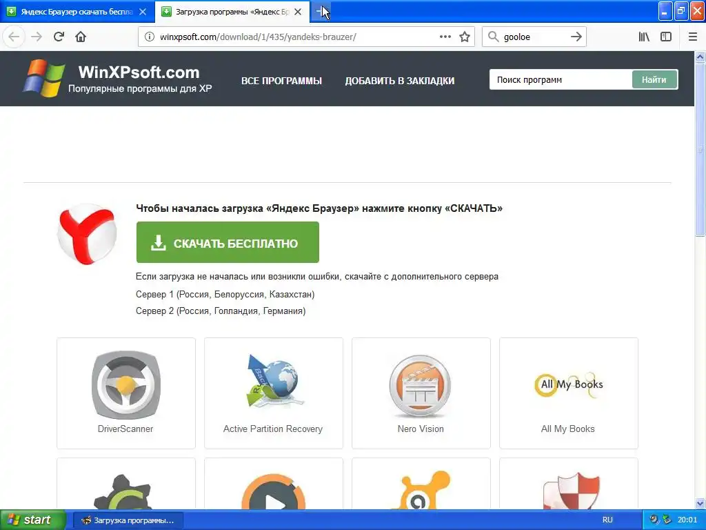Toggle the sidebar view icon

666,37
